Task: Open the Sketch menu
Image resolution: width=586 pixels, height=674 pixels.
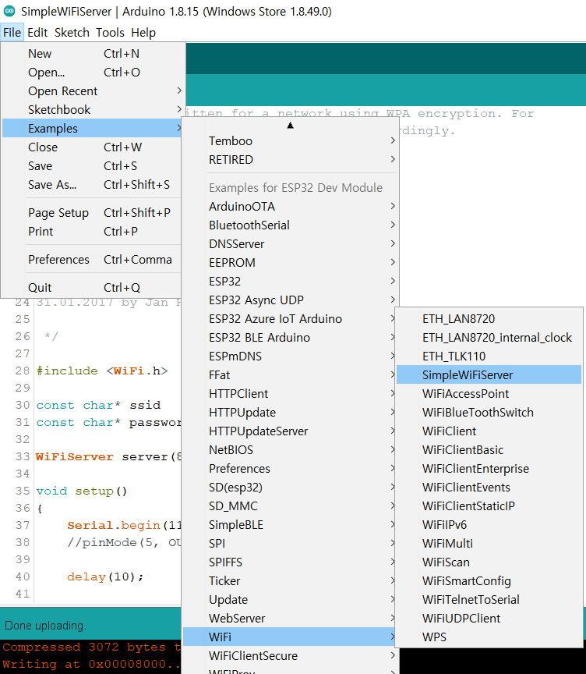Action: point(72,33)
